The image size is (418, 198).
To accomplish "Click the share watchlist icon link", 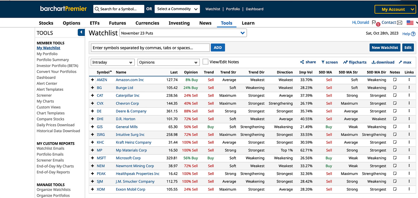I will tap(308, 62).
